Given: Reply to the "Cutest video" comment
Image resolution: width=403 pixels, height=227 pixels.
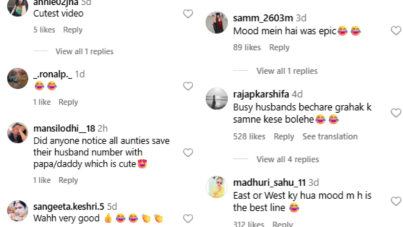Looking at the screenshot, I should tap(73, 30).
